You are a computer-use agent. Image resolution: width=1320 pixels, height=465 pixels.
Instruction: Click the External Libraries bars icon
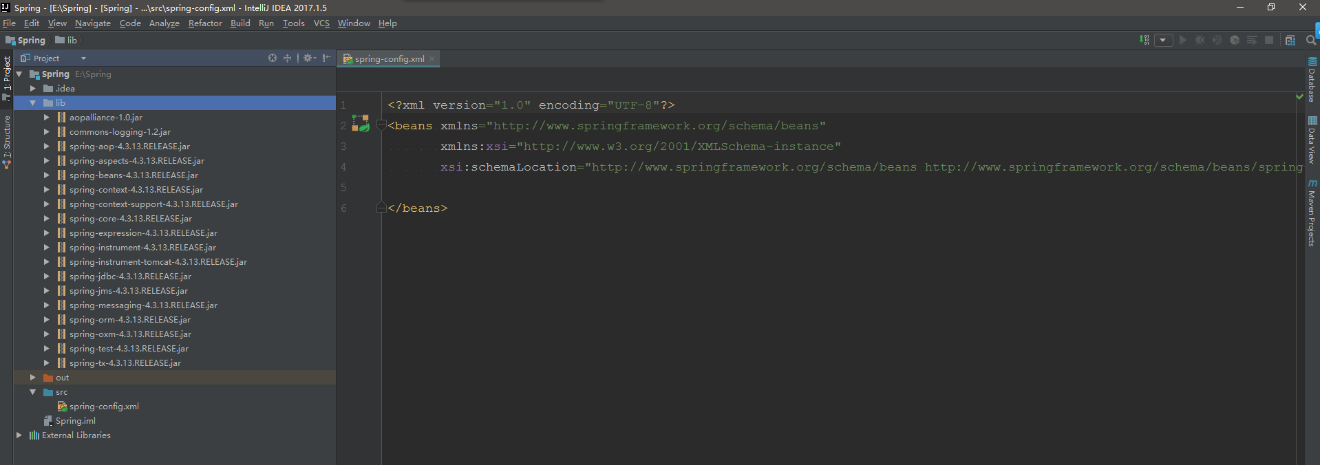click(34, 435)
